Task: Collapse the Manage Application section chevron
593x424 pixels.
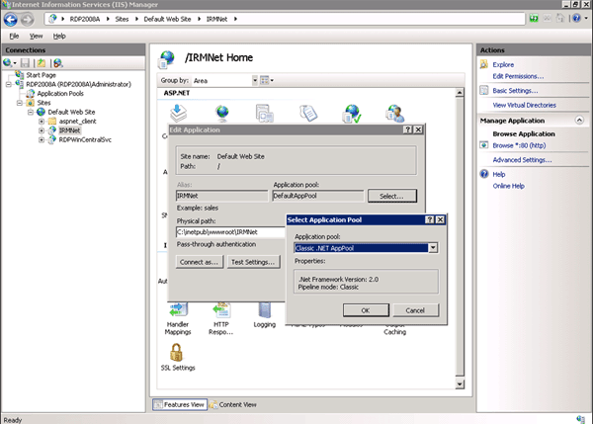Action: pyautogui.click(x=579, y=121)
